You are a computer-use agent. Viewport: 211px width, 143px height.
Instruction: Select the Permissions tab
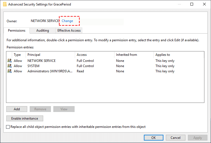coord(17,31)
